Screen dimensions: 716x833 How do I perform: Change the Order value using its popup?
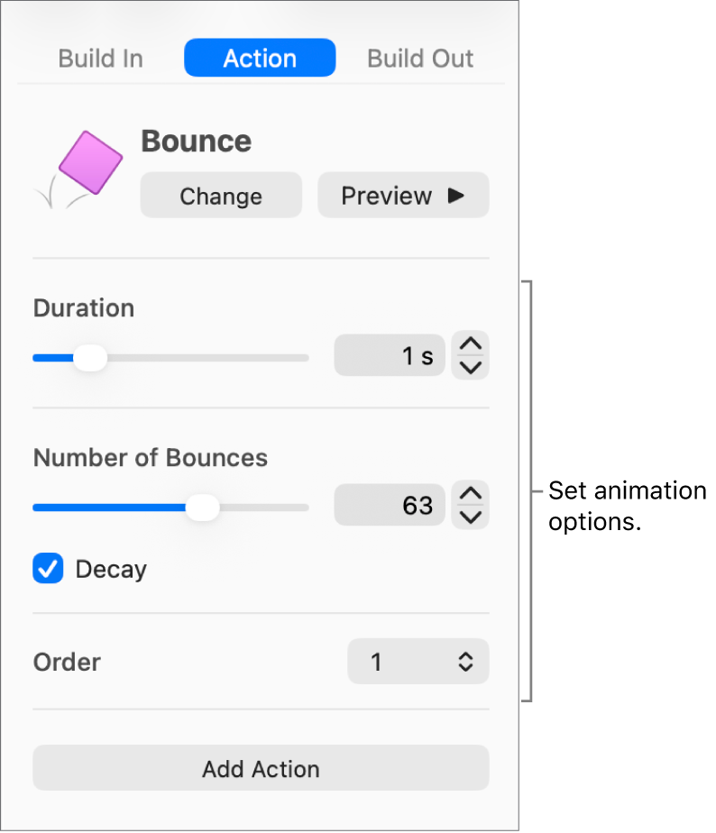coord(418,661)
